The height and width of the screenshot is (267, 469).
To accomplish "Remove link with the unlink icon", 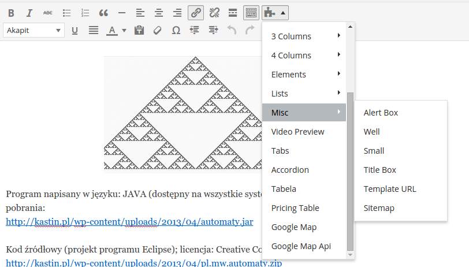I will [x=214, y=13].
